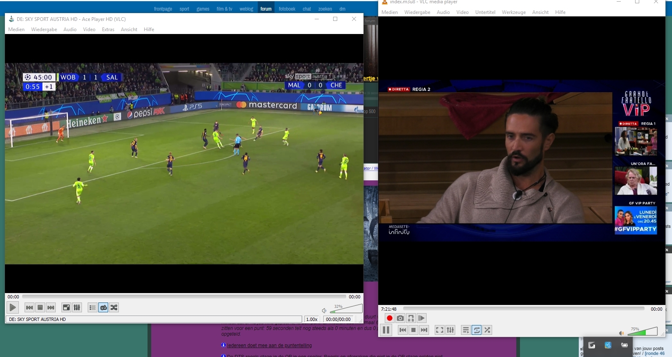Start playback in Ace Player window
The image size is (672, 357).
(x=13, y=307)
